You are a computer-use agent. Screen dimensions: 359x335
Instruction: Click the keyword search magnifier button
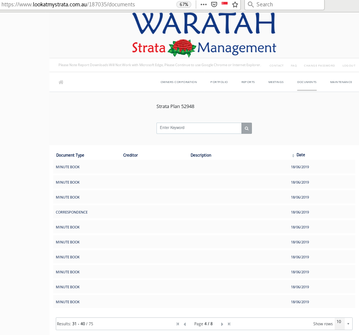point(247,128)
